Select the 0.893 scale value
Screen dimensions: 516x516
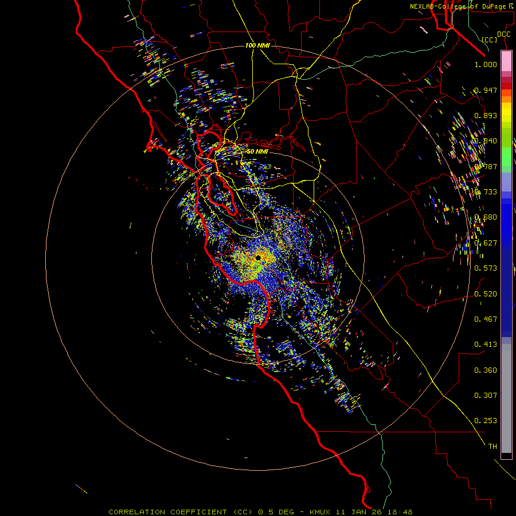click(x=486, y=115)
